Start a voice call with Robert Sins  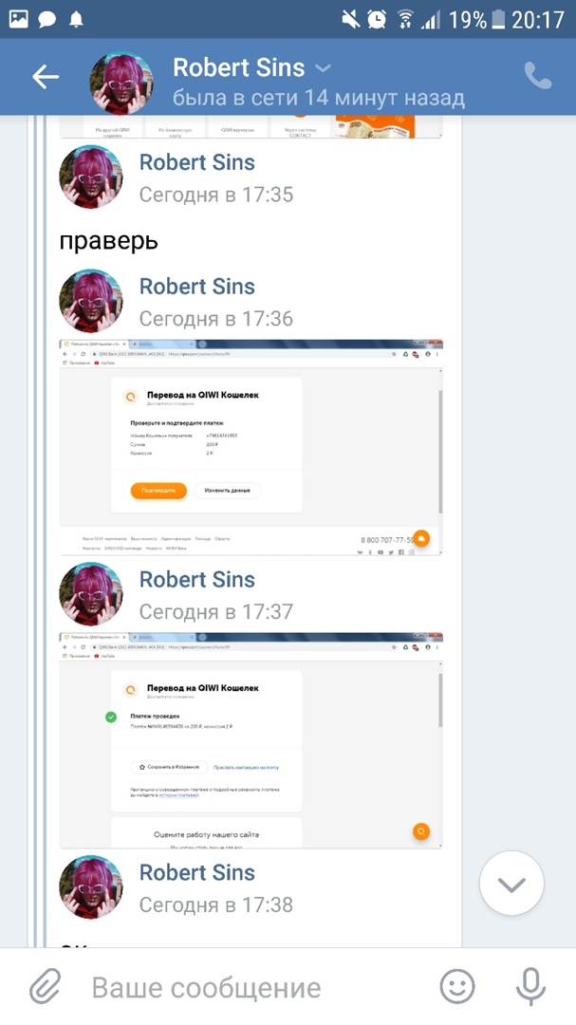click(538, 77)
